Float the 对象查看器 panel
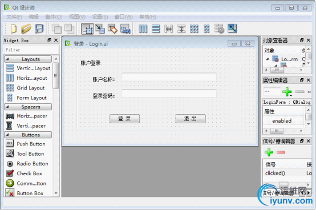Viewport: 316px width, 210px height. 302,40
